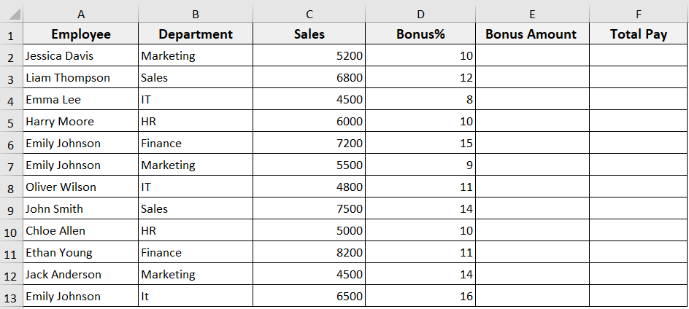Select the Liam Thompson cell
The image size is (689, 309).
click(80, 78)
